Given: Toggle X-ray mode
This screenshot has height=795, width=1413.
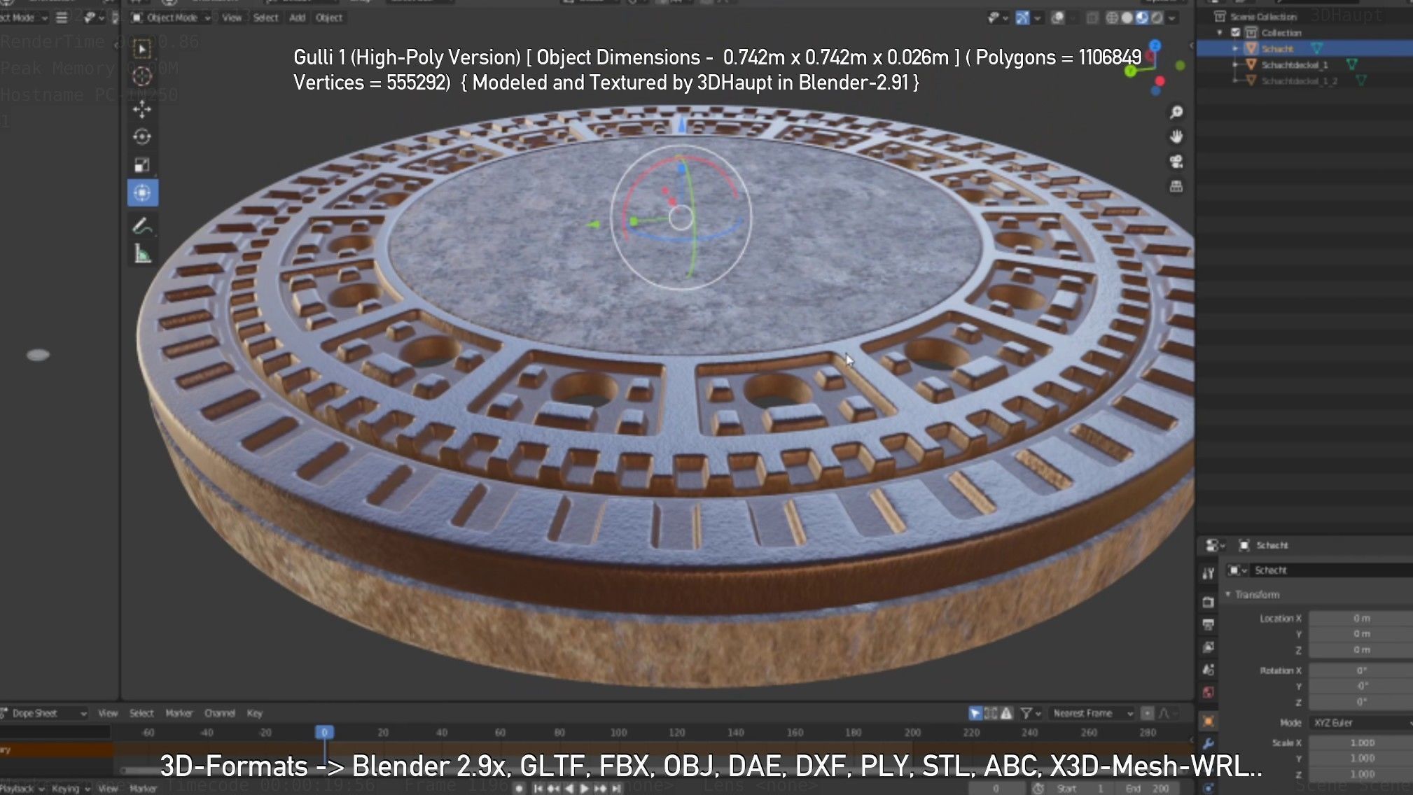Looking at the screenshot, I should point(1092,17).
